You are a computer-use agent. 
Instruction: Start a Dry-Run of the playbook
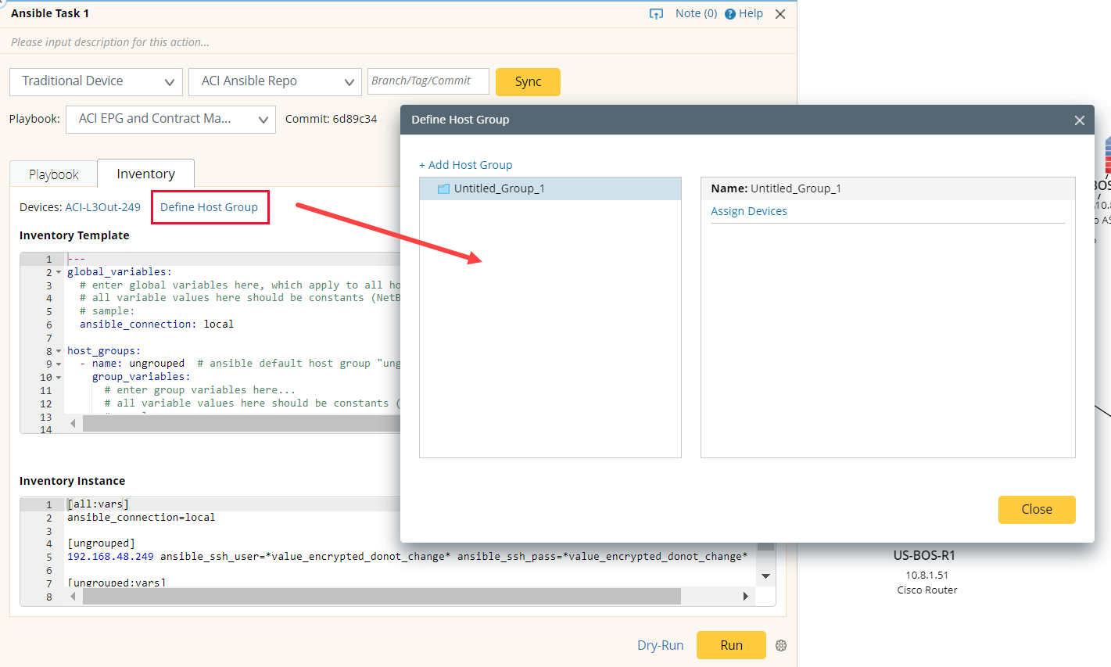tap(660, 645)
